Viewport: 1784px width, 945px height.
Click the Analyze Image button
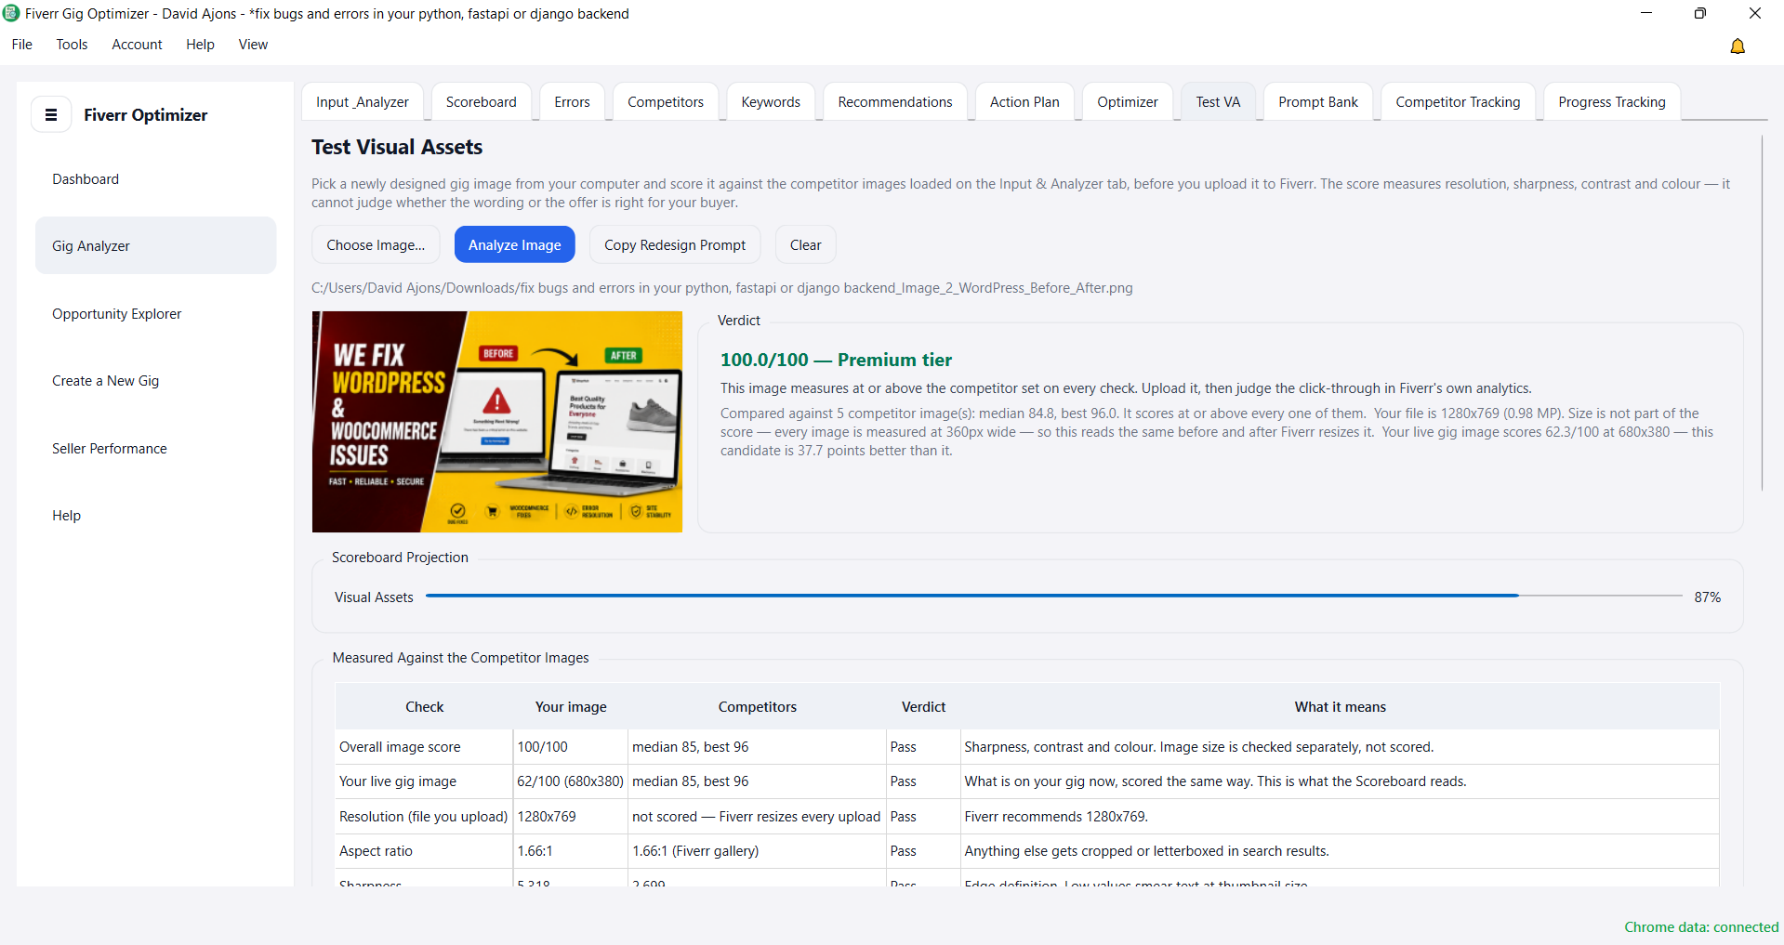coord(515,245)
